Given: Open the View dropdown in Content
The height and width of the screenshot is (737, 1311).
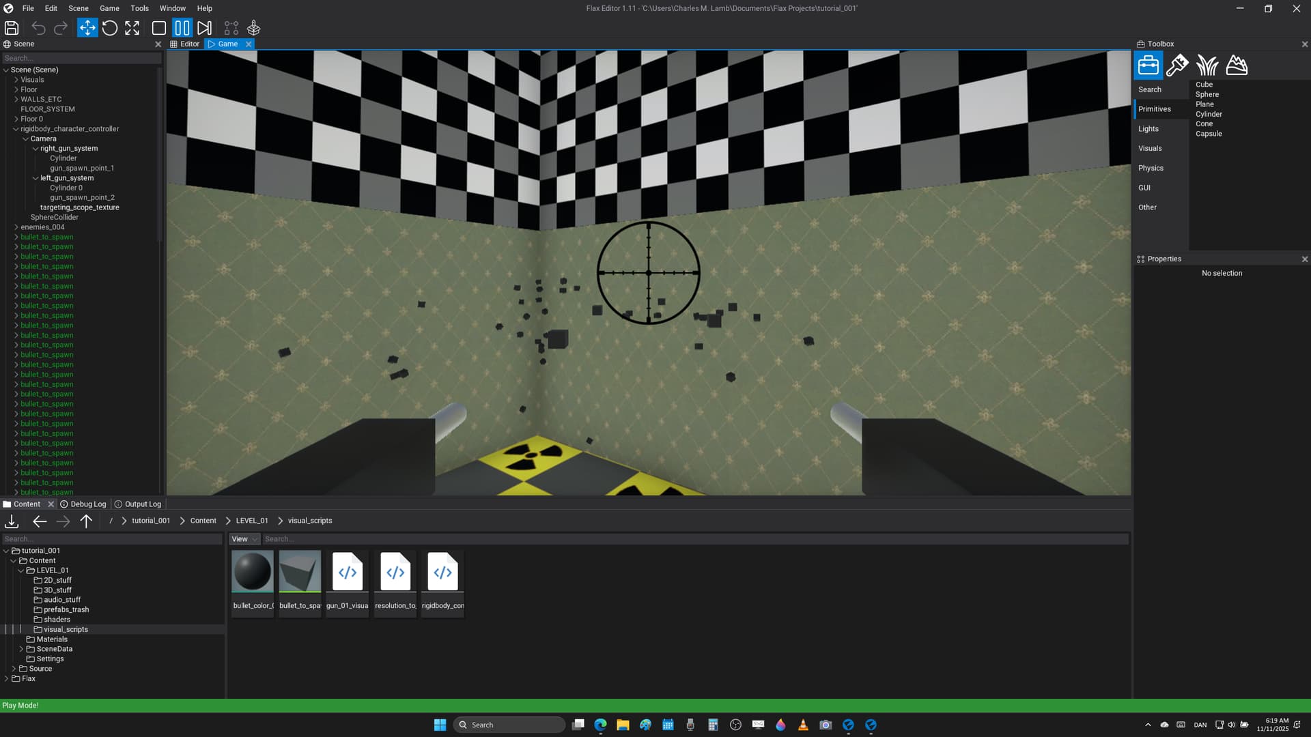Looking at the screenshot, I should pyautogui.click(x=244, y=539).
